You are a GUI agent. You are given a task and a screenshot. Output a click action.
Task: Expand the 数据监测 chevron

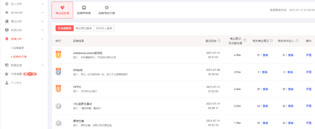tap(42, 65)
